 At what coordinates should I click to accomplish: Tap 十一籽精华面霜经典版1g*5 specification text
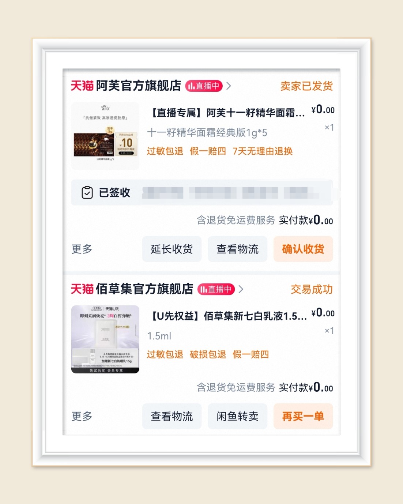pos(207,132)
